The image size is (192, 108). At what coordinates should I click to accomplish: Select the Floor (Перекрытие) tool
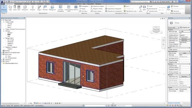52,8
